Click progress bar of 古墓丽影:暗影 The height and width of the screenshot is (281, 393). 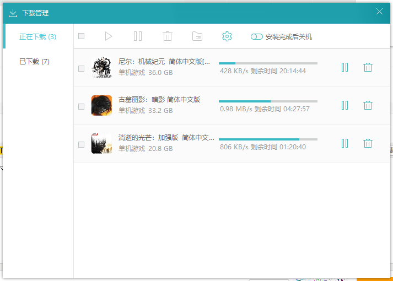pyautogui.click(x=268, y=101)
